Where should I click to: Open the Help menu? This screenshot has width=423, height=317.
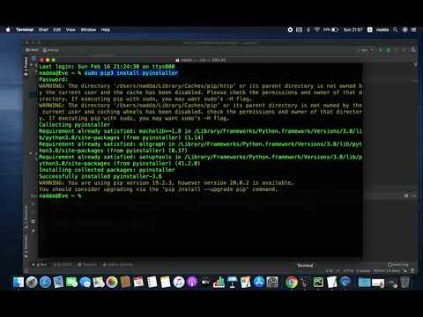106,30
